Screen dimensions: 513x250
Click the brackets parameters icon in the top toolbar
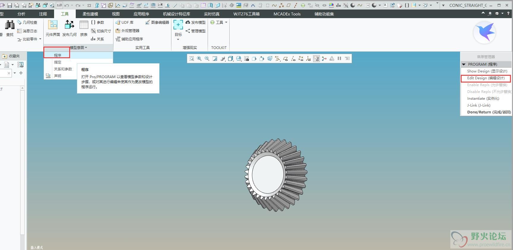pos(407,5)
